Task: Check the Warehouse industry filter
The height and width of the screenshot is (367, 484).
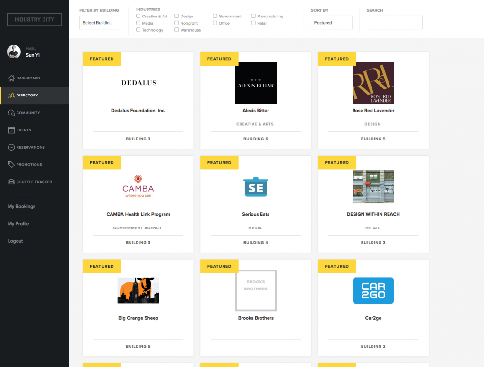Action: 177,30
